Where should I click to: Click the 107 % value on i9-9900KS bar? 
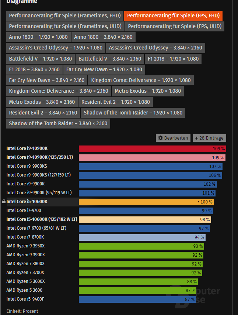215,167
